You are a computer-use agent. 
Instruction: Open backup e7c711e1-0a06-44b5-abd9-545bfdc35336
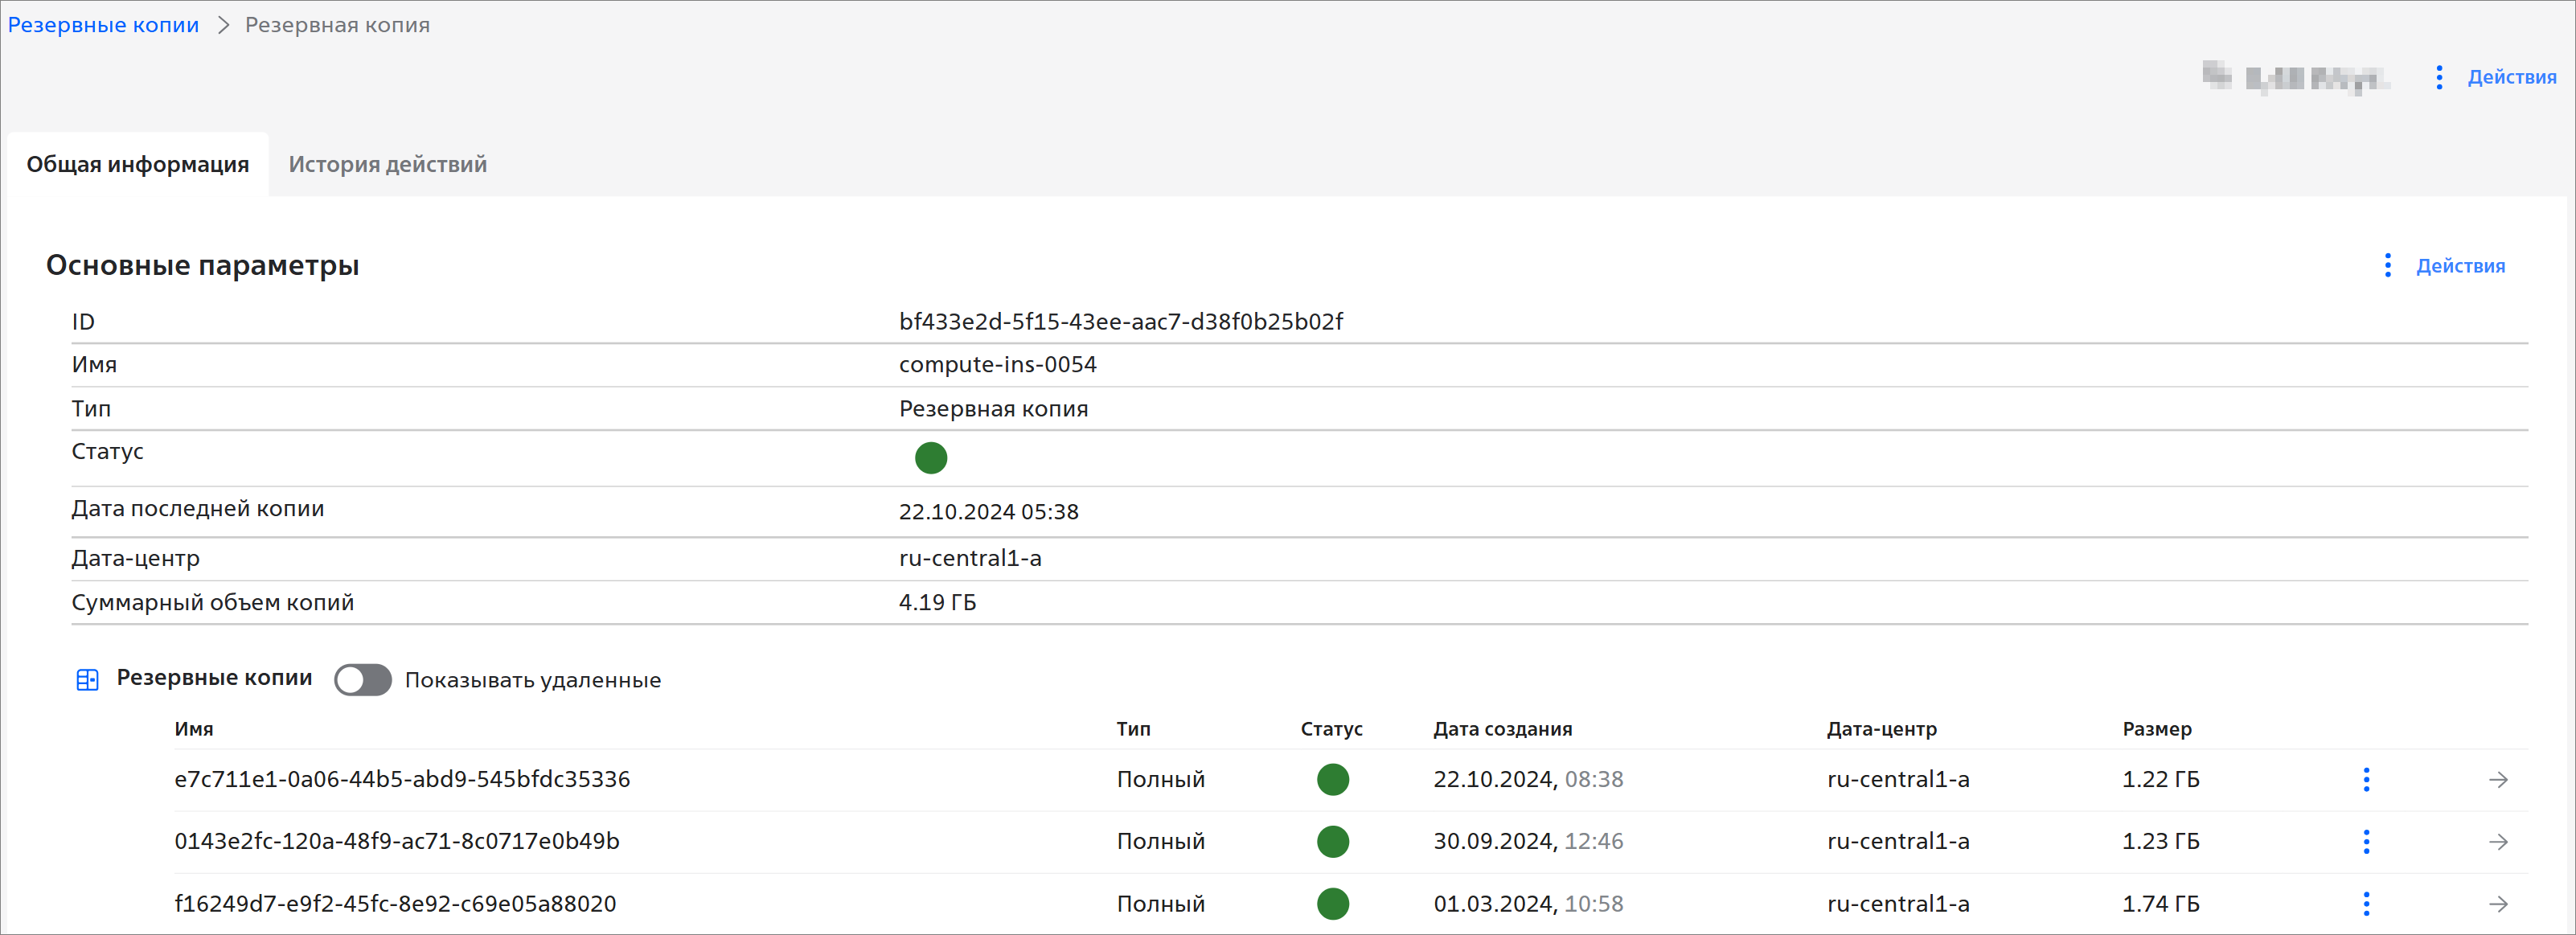coord(402,779)
